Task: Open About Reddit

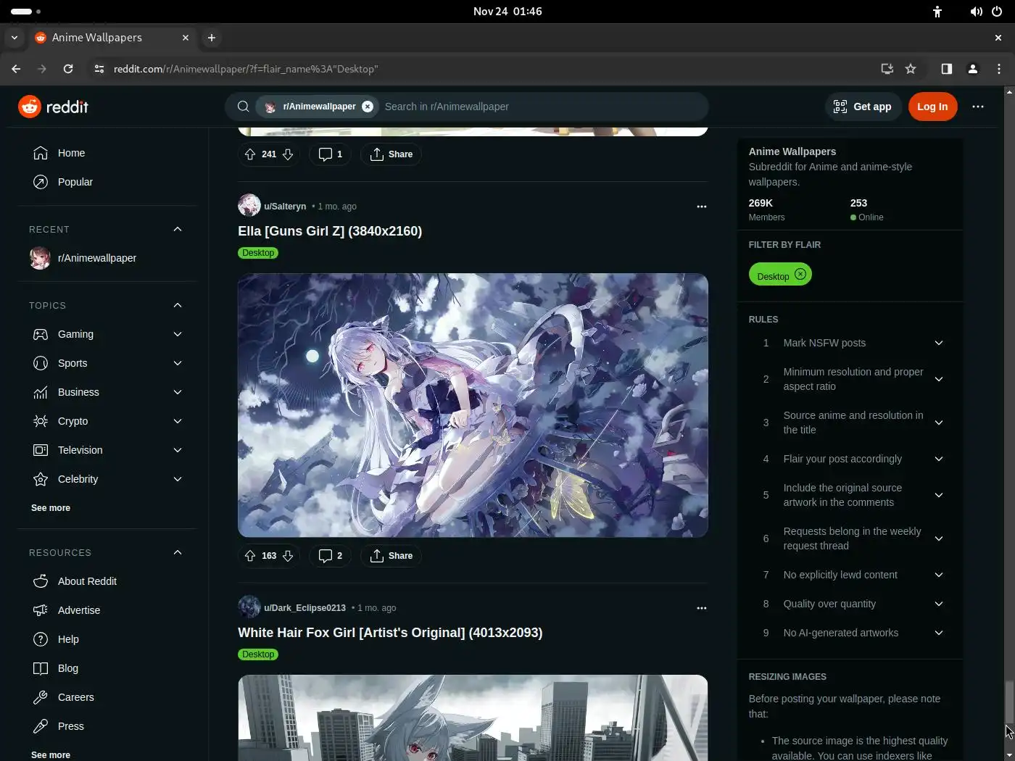Action: pos(107,581)
